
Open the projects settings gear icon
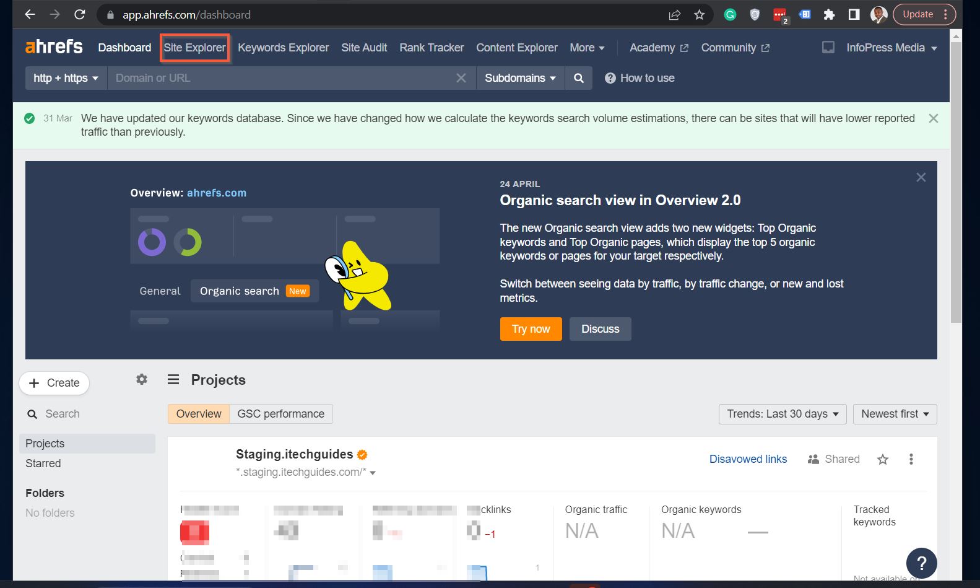point(142,379)
